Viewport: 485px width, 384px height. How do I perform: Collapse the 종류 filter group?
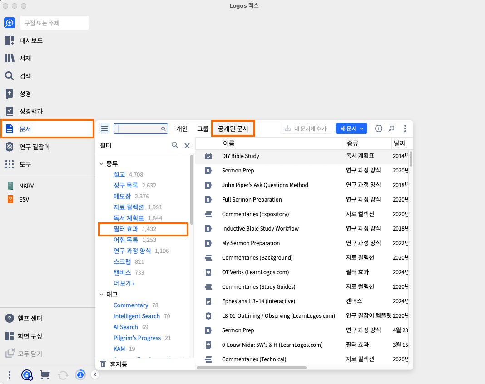pos(101,163)
